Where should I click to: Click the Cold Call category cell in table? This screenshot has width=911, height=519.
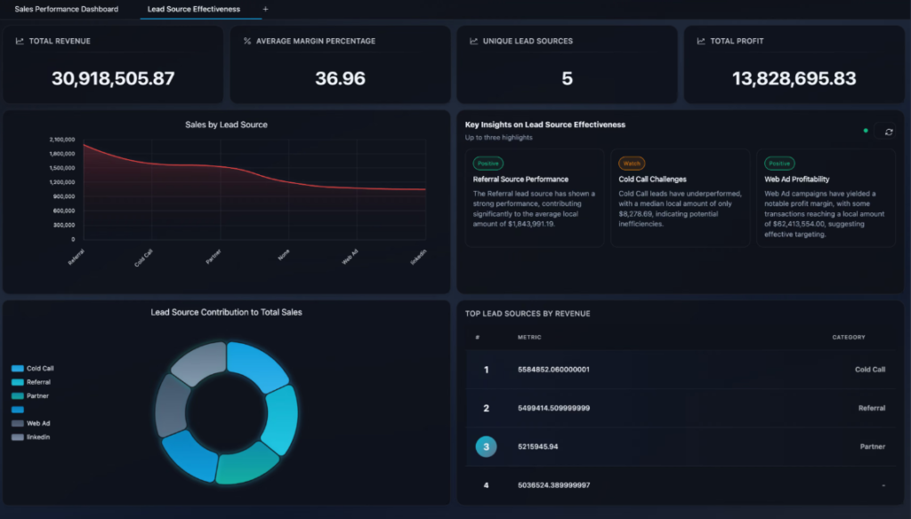[x=870, y=370]
